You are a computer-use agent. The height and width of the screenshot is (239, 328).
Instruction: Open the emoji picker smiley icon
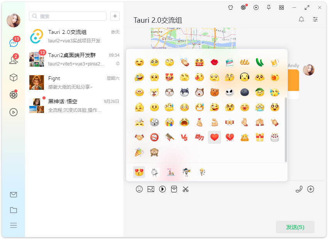[x=139, y=189]
